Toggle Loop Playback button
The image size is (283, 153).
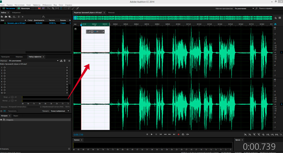coord(183,134)
